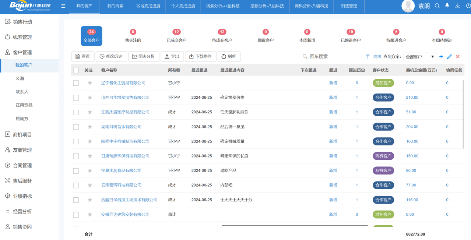Click the blue plus to add query plan
The image size is (471, 240).
441,56
